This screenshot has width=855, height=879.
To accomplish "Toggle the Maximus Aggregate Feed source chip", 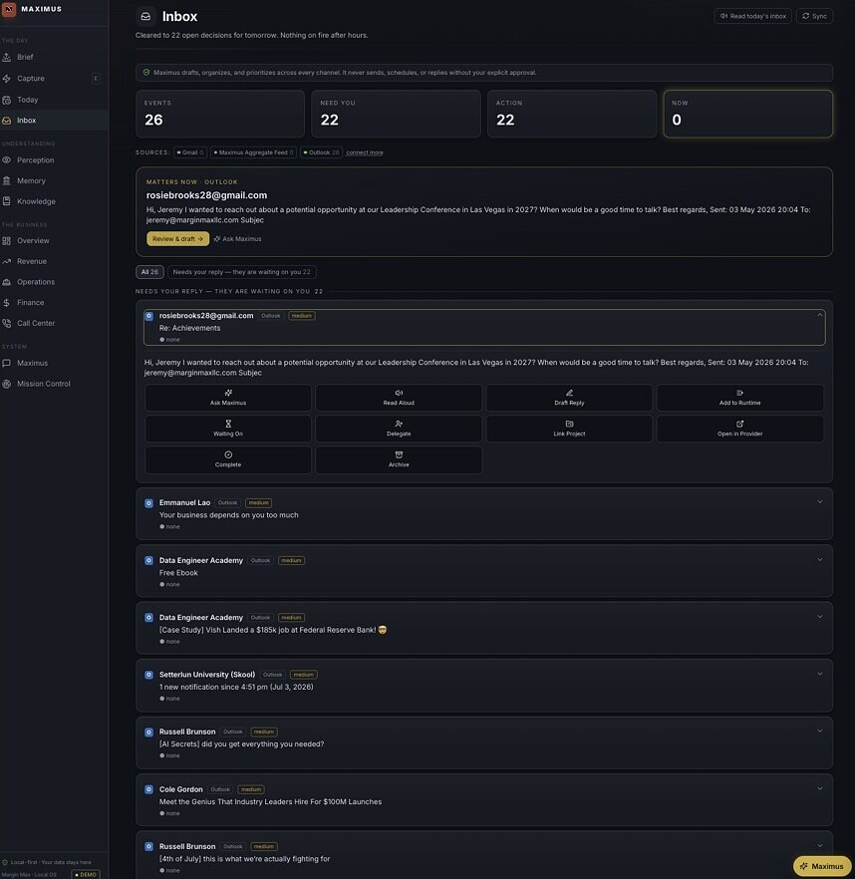I will 254,152.
